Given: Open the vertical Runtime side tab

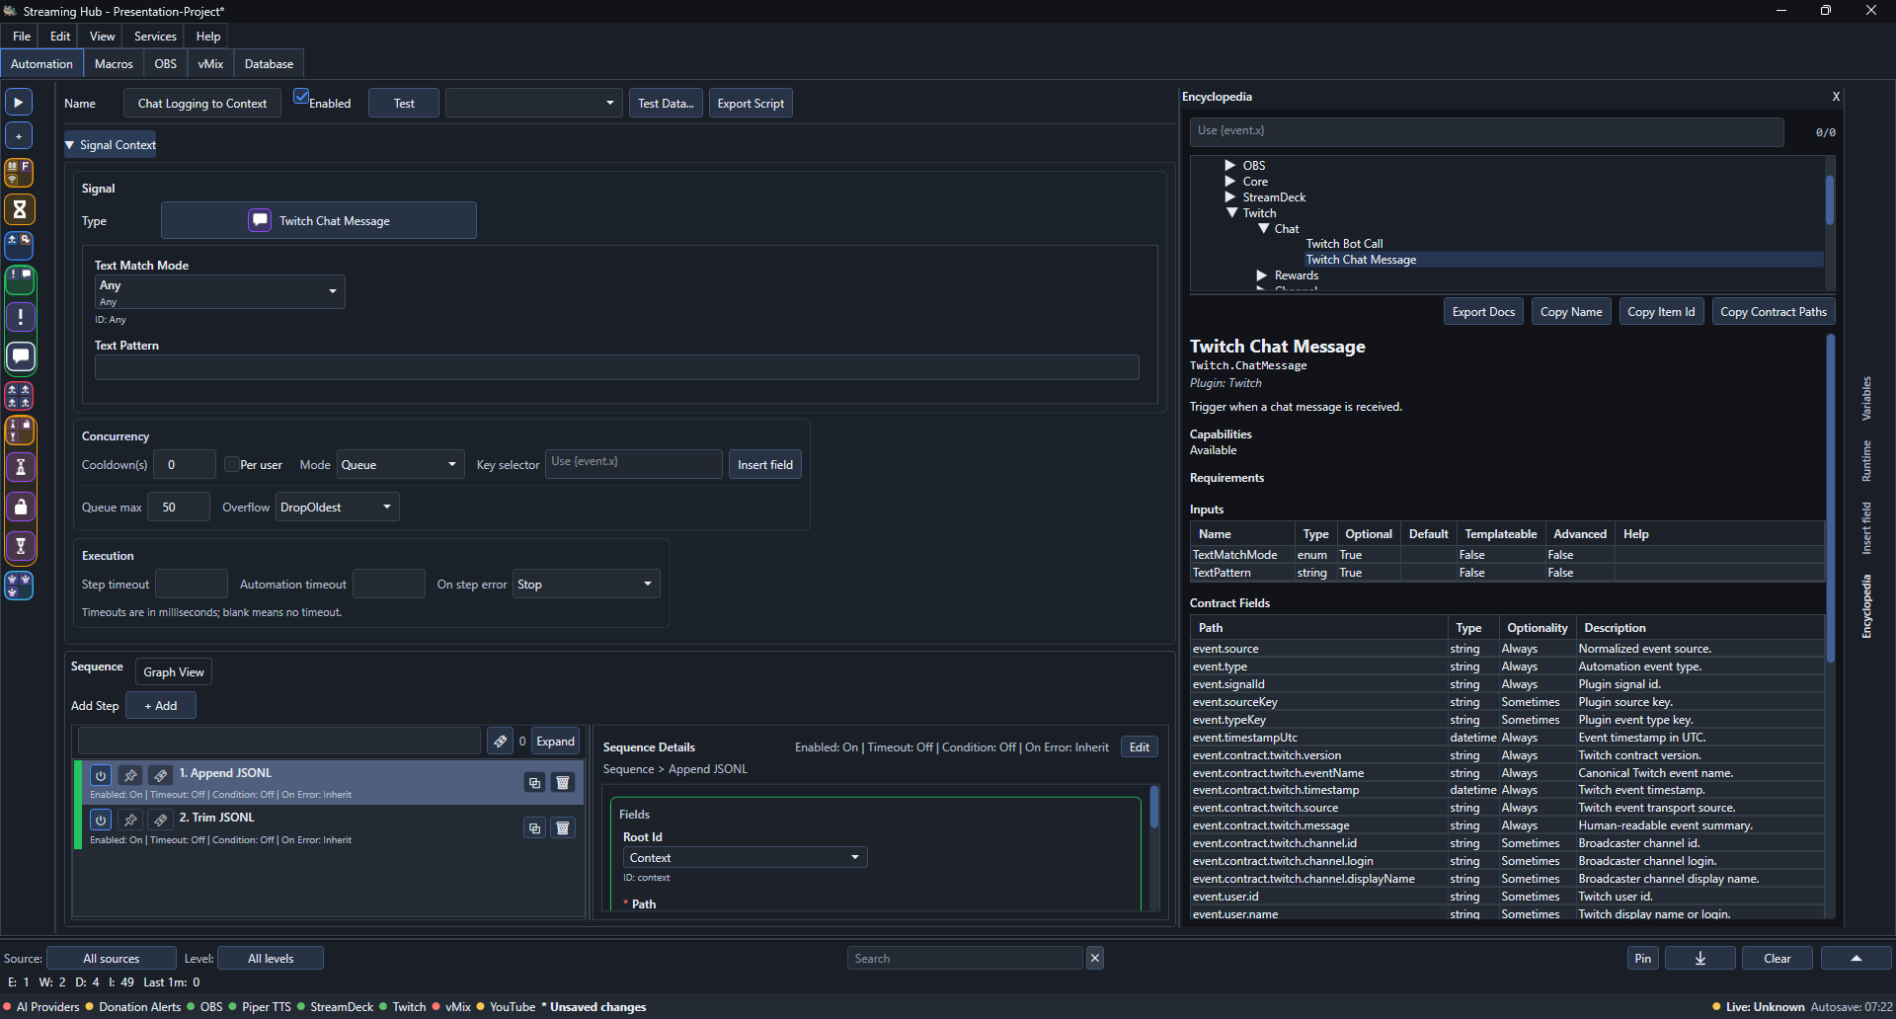Looking at the screenshot, I should point(1866,461).
